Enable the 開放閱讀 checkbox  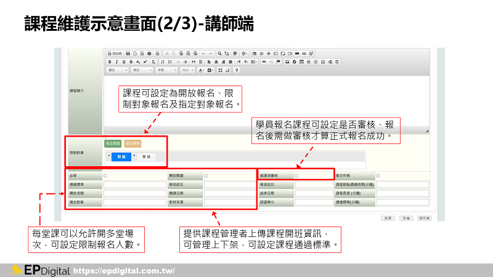point(206,175)
